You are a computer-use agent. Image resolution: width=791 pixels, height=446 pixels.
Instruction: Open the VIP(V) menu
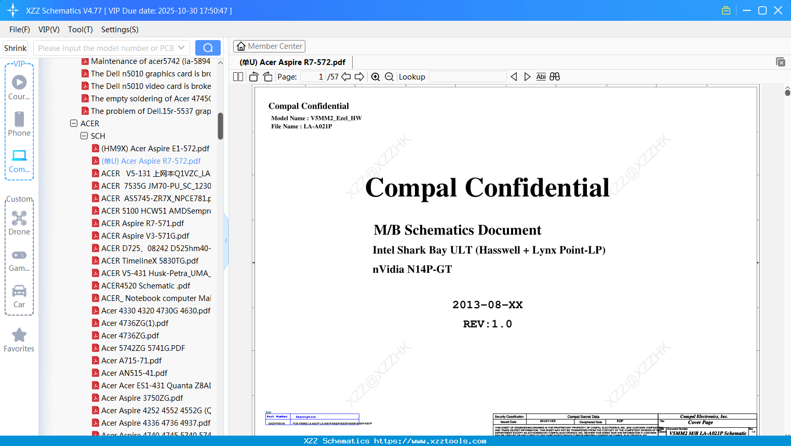49,30
